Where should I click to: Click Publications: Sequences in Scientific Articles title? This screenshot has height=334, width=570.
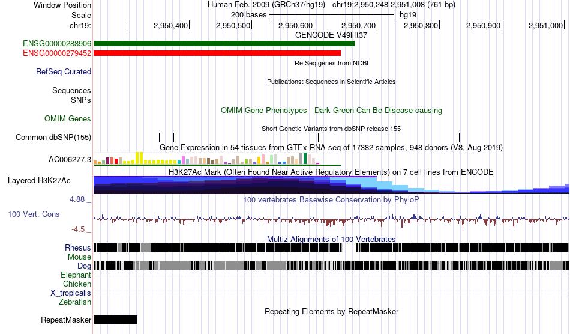coord(331,82)
